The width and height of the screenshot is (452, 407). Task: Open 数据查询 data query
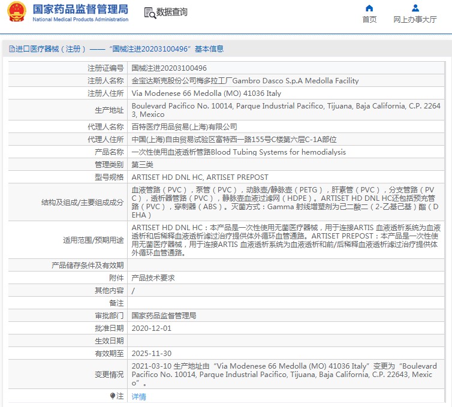[x=172, y=12]
